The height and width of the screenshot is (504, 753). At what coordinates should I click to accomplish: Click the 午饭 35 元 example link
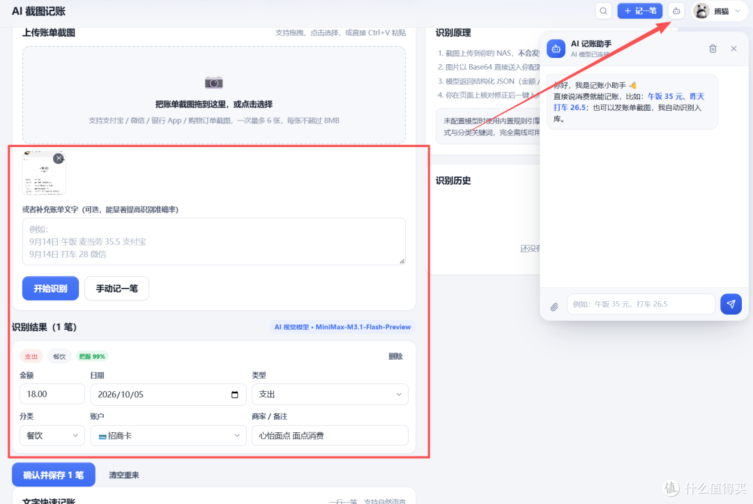(x=664, y=96)
